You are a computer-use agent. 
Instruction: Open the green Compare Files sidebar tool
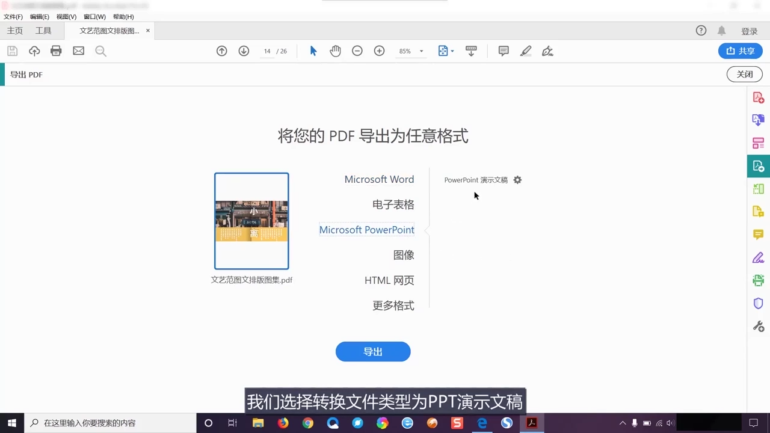(759, 189)
